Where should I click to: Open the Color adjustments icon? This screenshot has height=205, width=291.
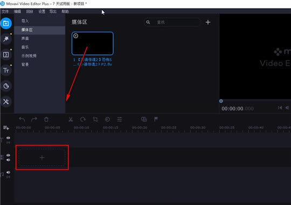107,119
